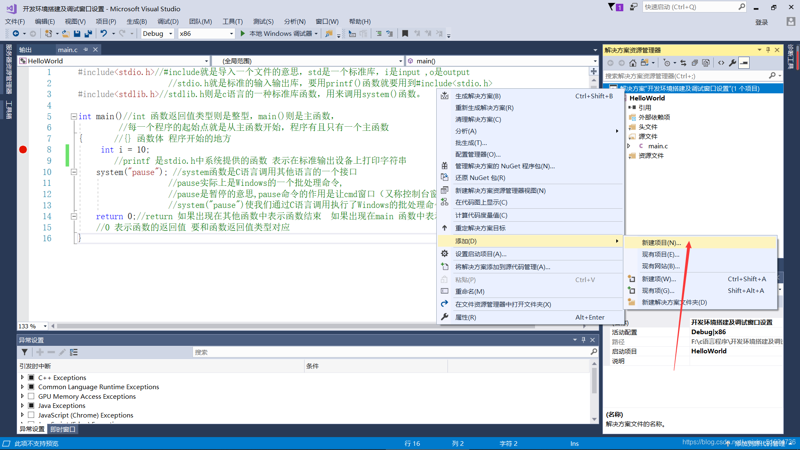Toggle a bookmark with the bookmark icon
800x450 pixels.
pyautogui.click(x=405, y=34)
